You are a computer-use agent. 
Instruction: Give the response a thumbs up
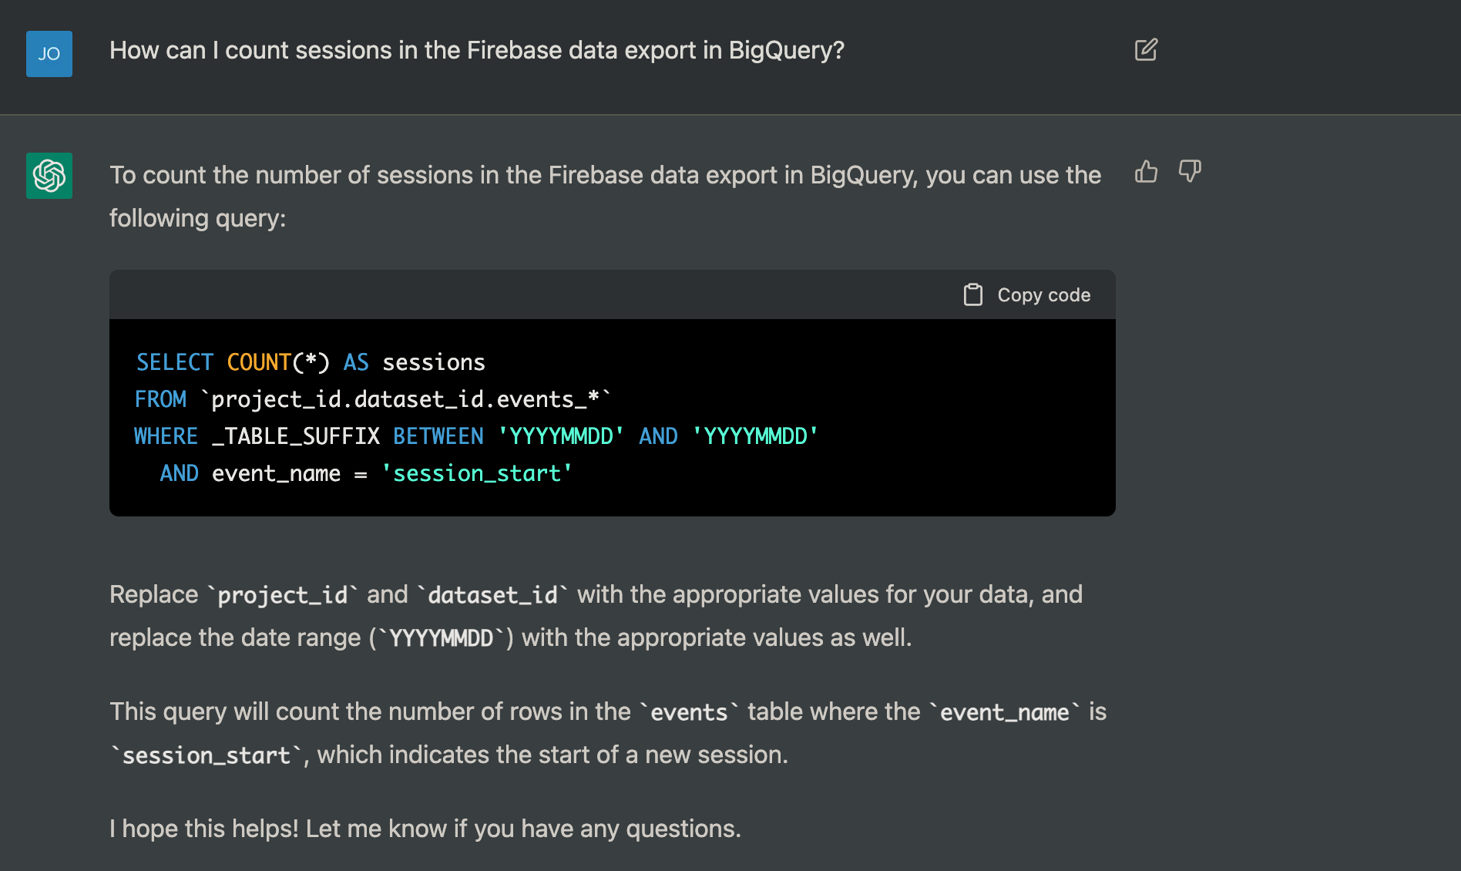(1146, 171)
